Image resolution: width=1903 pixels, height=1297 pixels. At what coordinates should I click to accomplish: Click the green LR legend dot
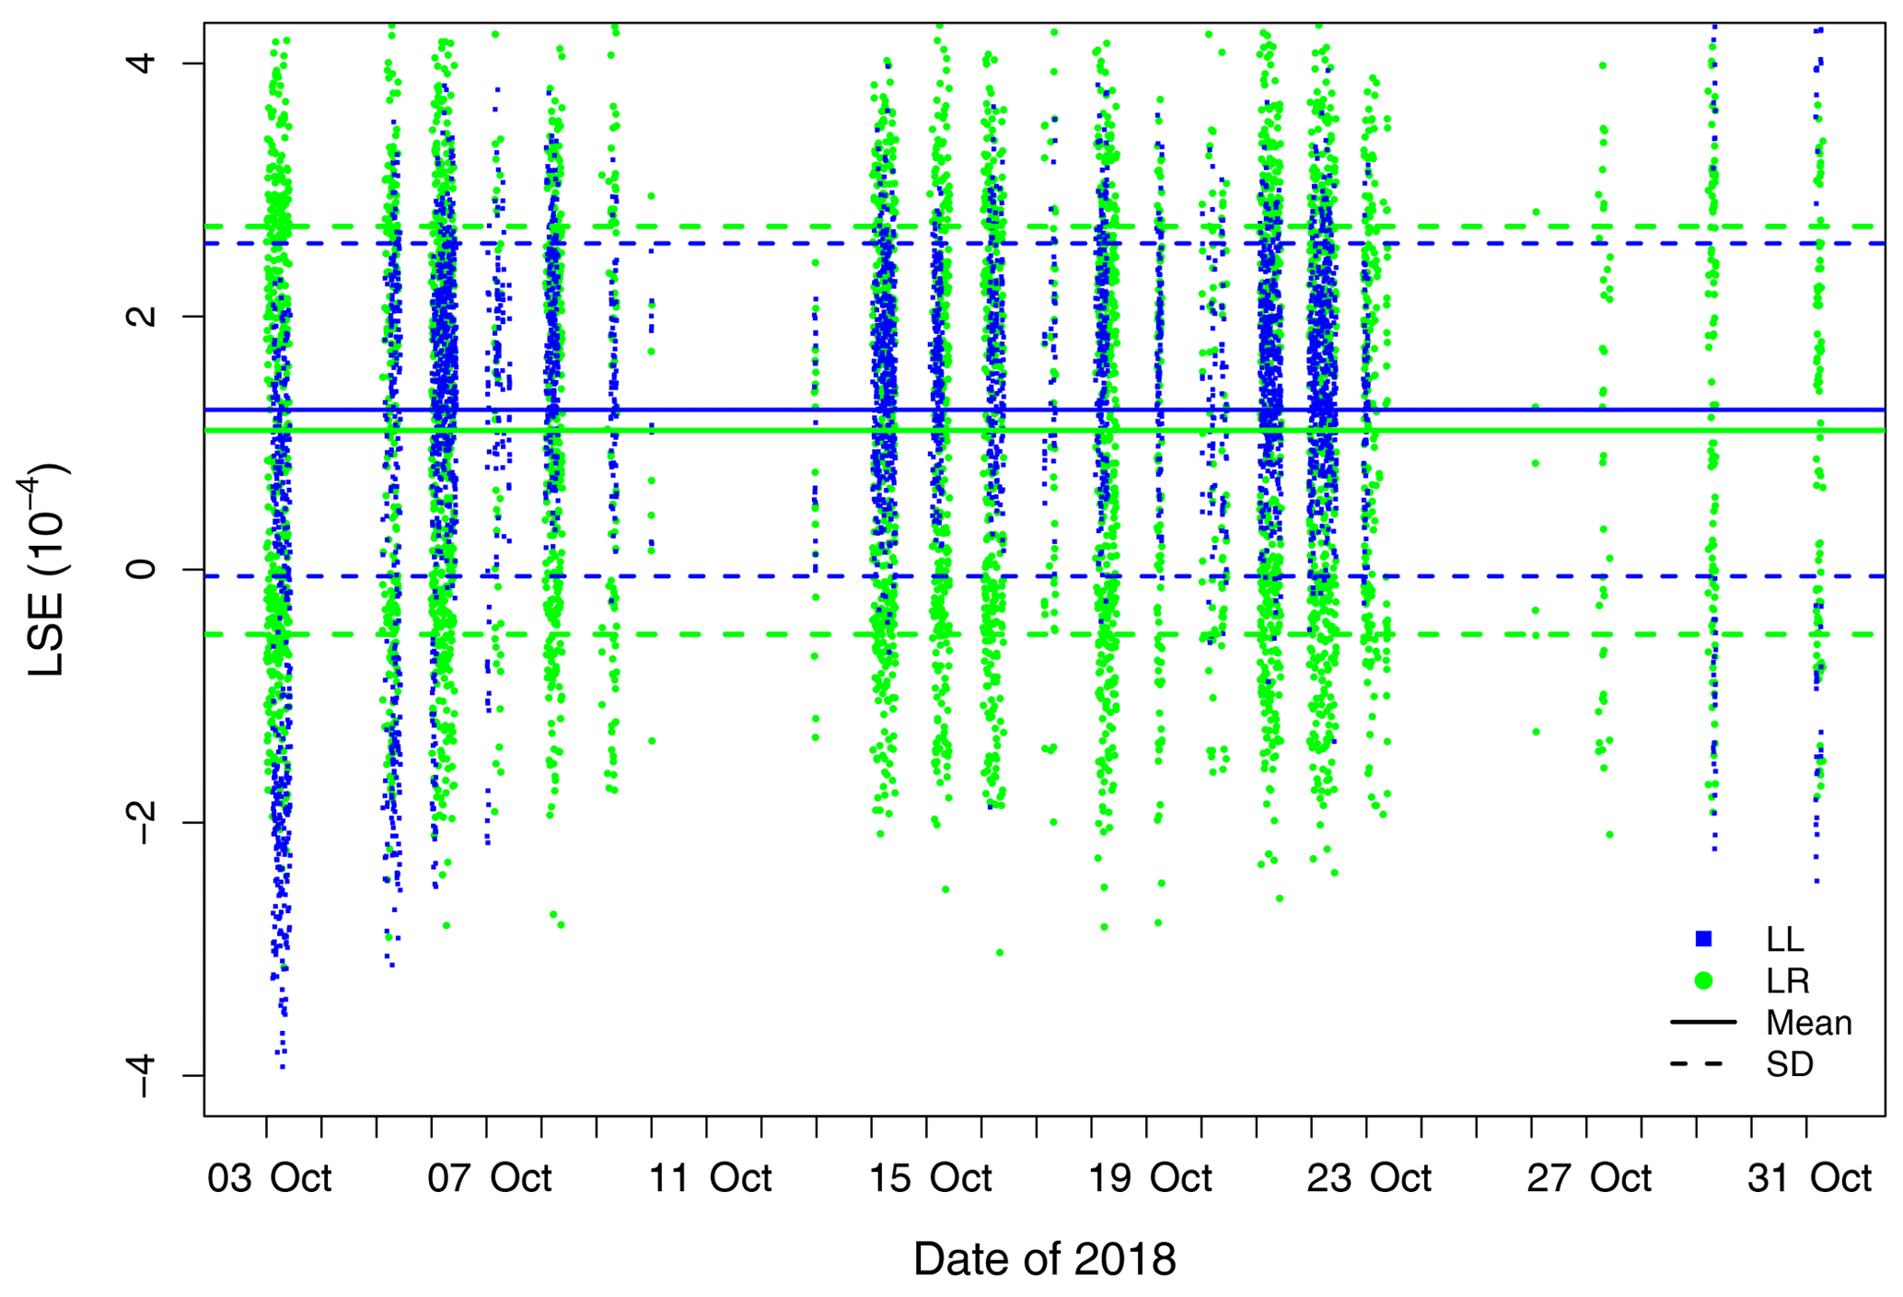pos(1703,981)
